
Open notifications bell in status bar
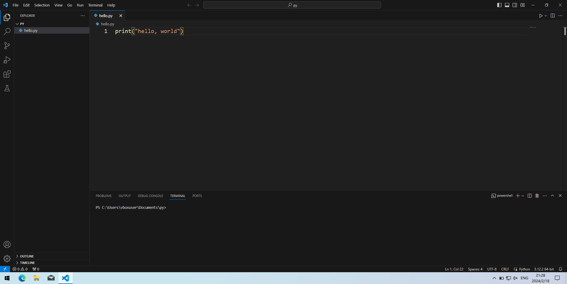(x=561, y=269)
